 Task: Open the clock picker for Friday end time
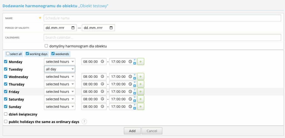pos(130,92)
